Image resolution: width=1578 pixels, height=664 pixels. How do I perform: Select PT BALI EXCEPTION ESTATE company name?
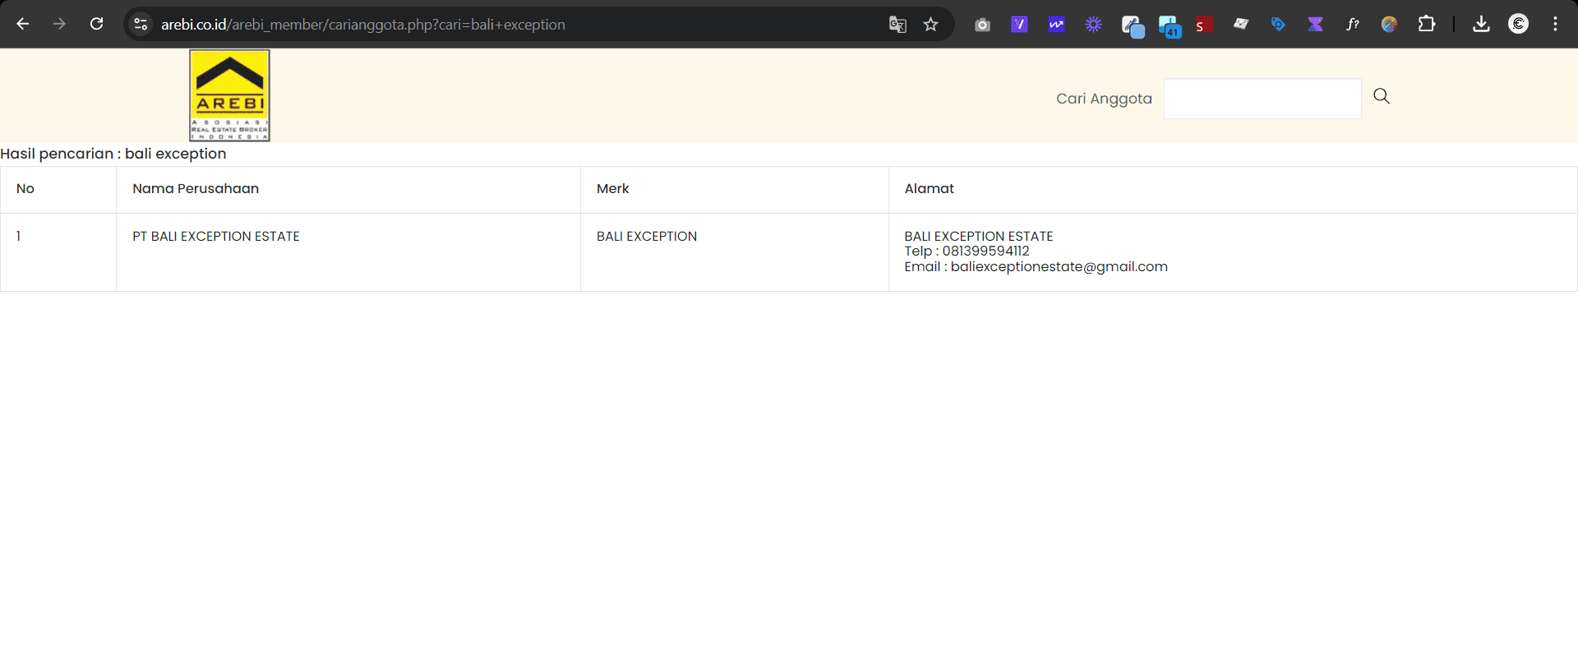pos(216,236)
